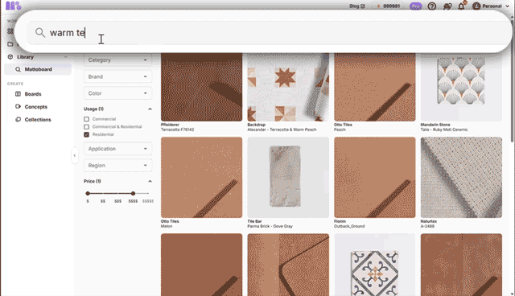
Task: Click the 'Mandarin Stone' brand name text
Action: pyautogui.click(x=435, y=125)
